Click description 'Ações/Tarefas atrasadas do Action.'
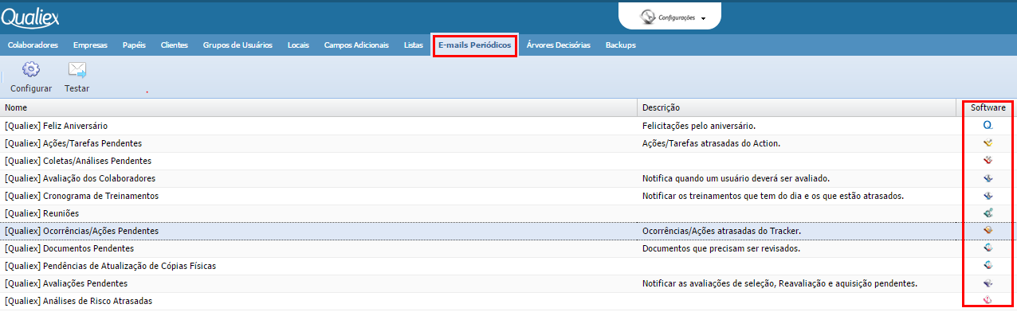 click(x=711, y=143)
